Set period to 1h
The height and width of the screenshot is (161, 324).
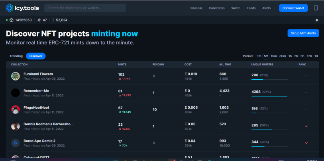click(x=290, y=56)
